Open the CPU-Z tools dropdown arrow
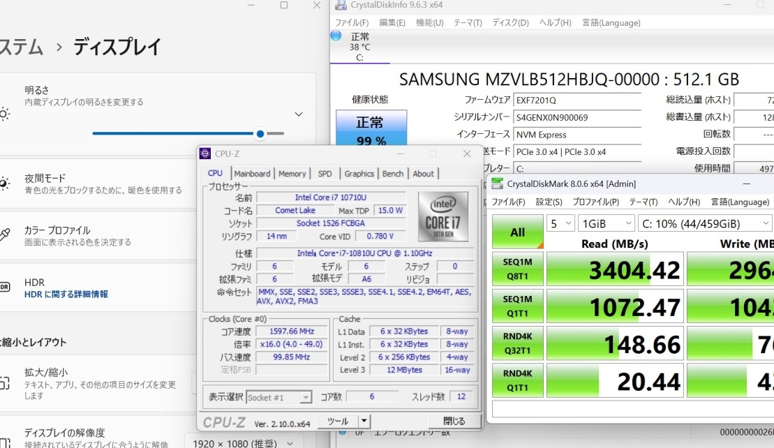 [364, 421]
